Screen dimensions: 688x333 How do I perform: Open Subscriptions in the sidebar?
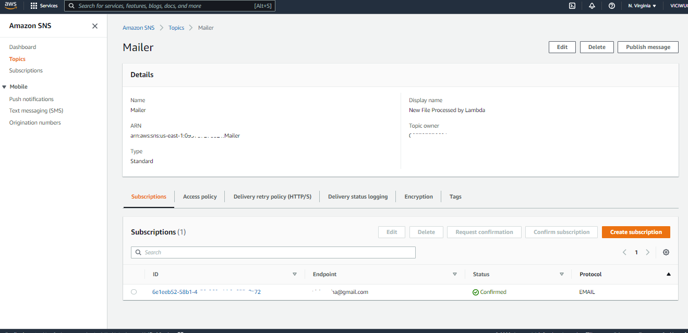click(26, 70)
